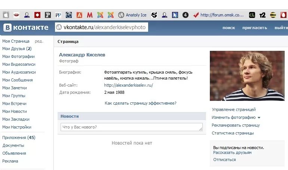This screenshot has height=170, width=288.
Task: Click пригласить in the header
Action: [255, 28]
